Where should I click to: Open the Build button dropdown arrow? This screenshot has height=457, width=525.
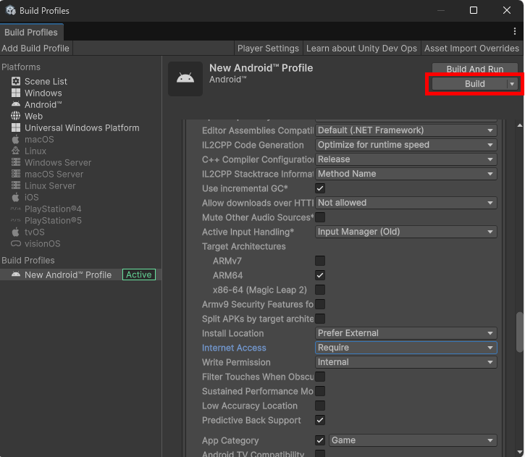point(512,84)
